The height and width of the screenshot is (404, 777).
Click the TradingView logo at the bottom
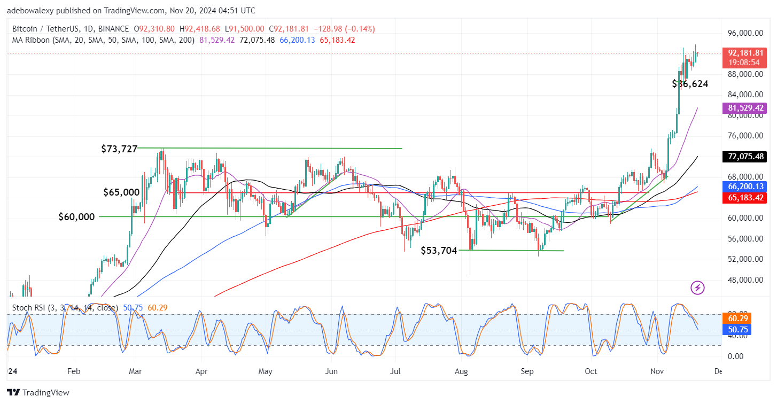pos(39,393)
